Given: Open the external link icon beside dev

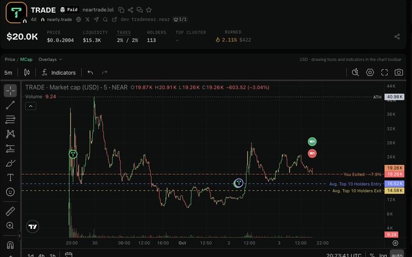Looking at the screenshot, I should pos(115,19).
